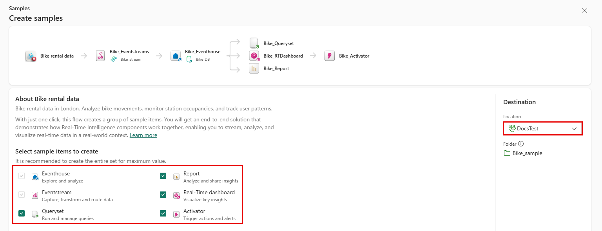Click the Bike_Eventhouse icon in the flow diagram

tap(176, 56)
